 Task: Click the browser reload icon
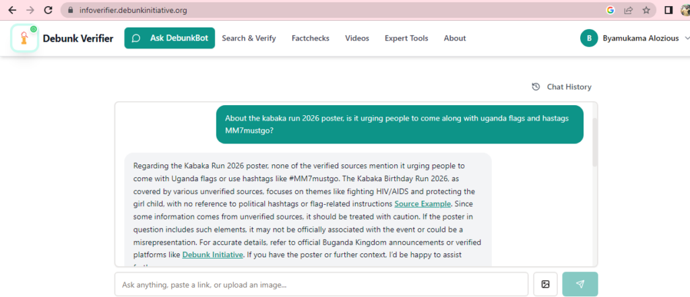coord(48,10)
